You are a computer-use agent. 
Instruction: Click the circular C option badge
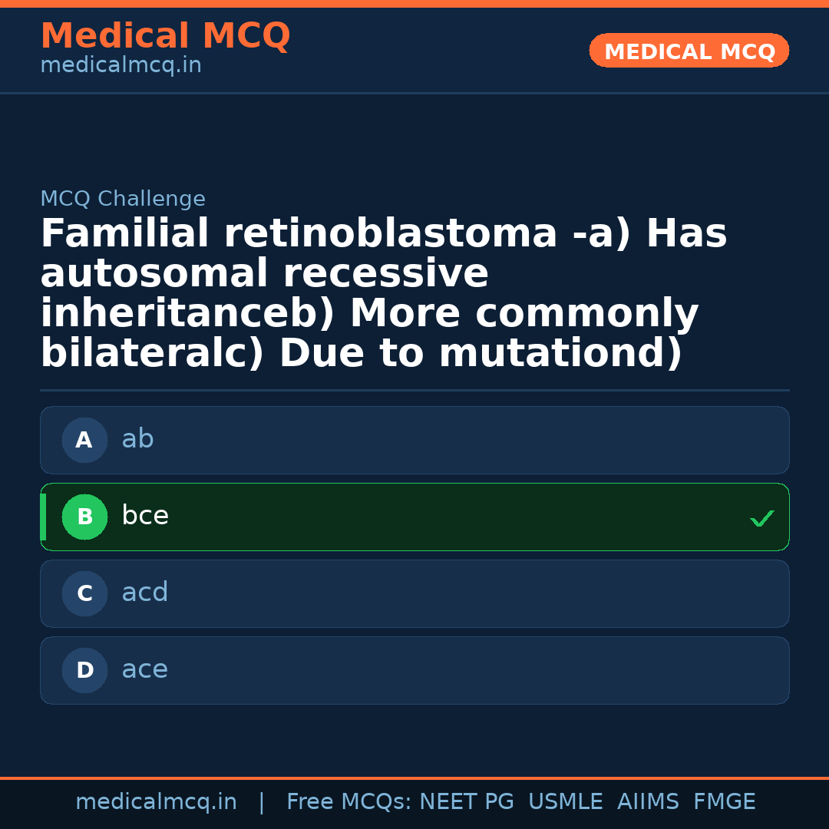[x=84, y=593]
